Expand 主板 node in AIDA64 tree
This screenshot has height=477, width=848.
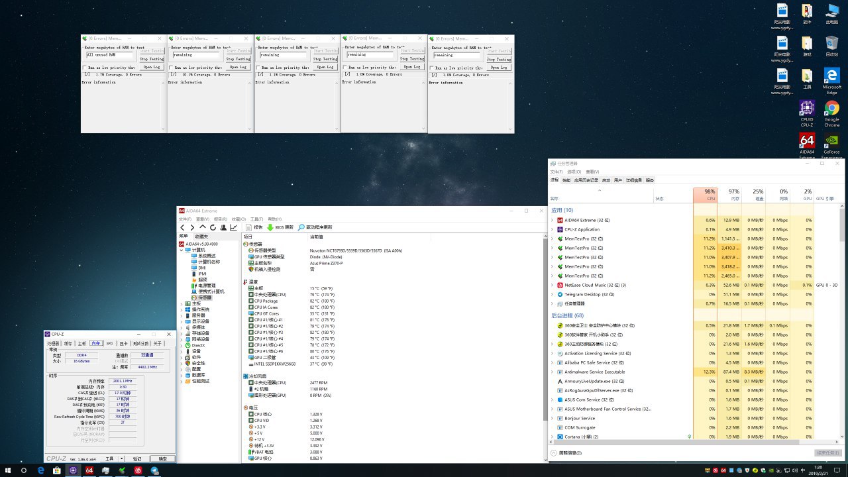pos(182,303)
